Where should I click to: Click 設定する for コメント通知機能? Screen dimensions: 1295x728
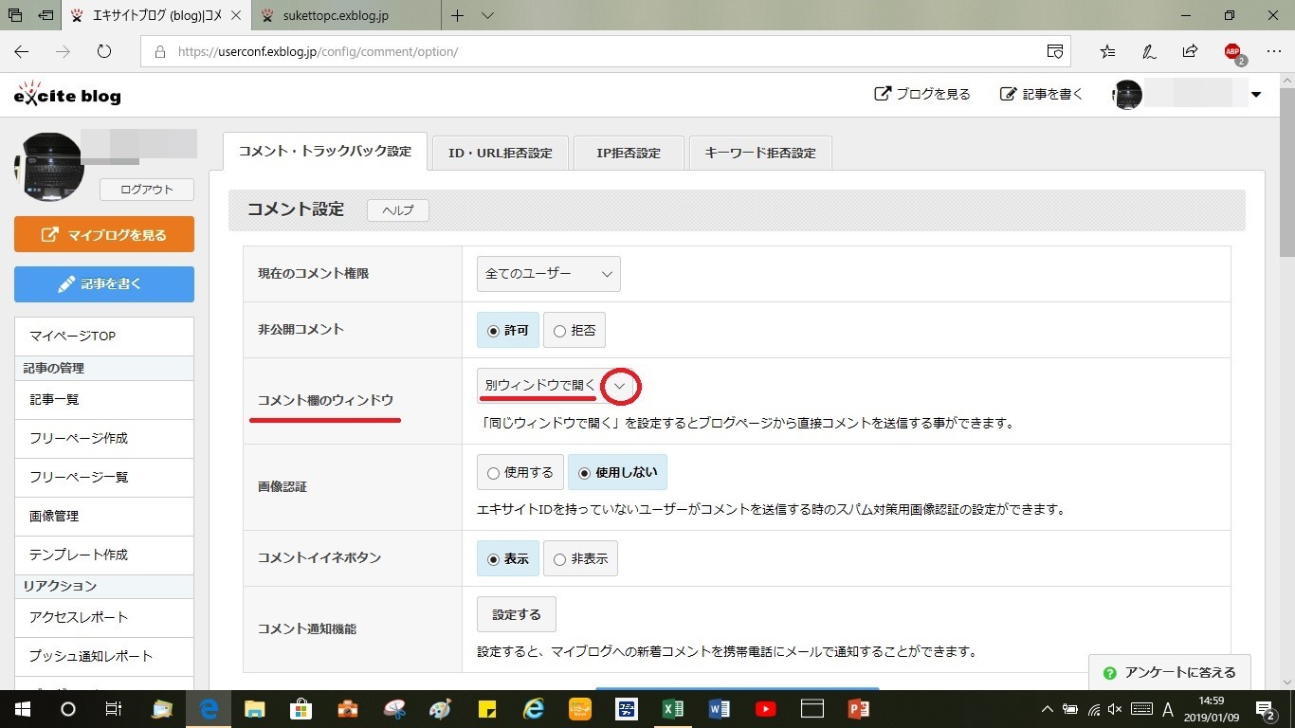click(517, 614)
